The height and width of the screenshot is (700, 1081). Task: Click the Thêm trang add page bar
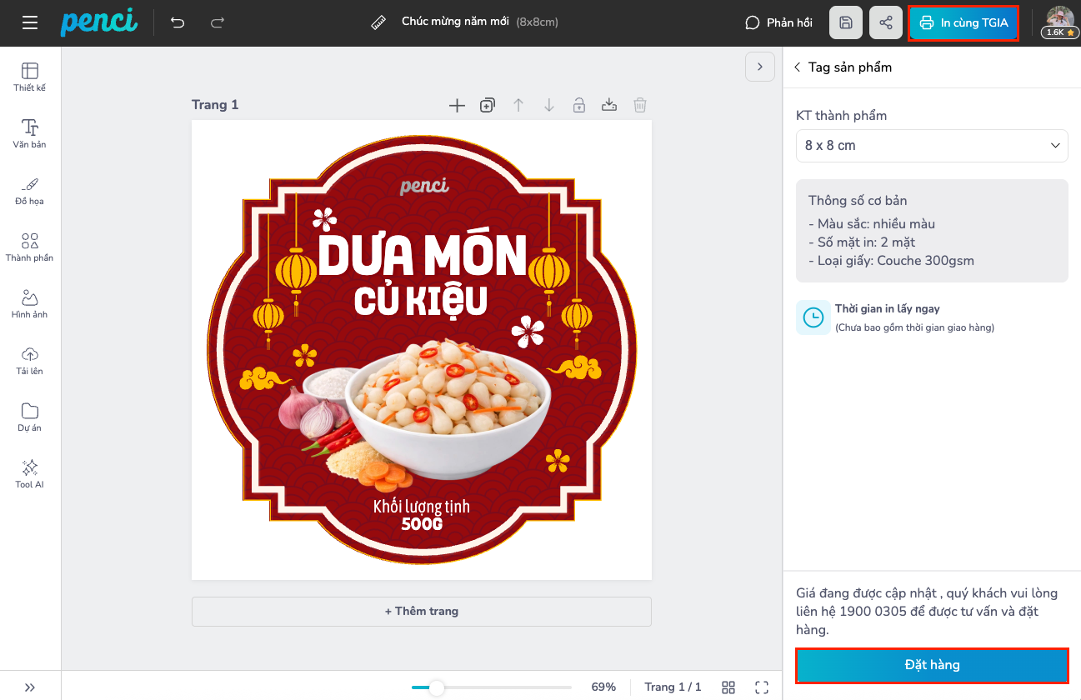421,611
